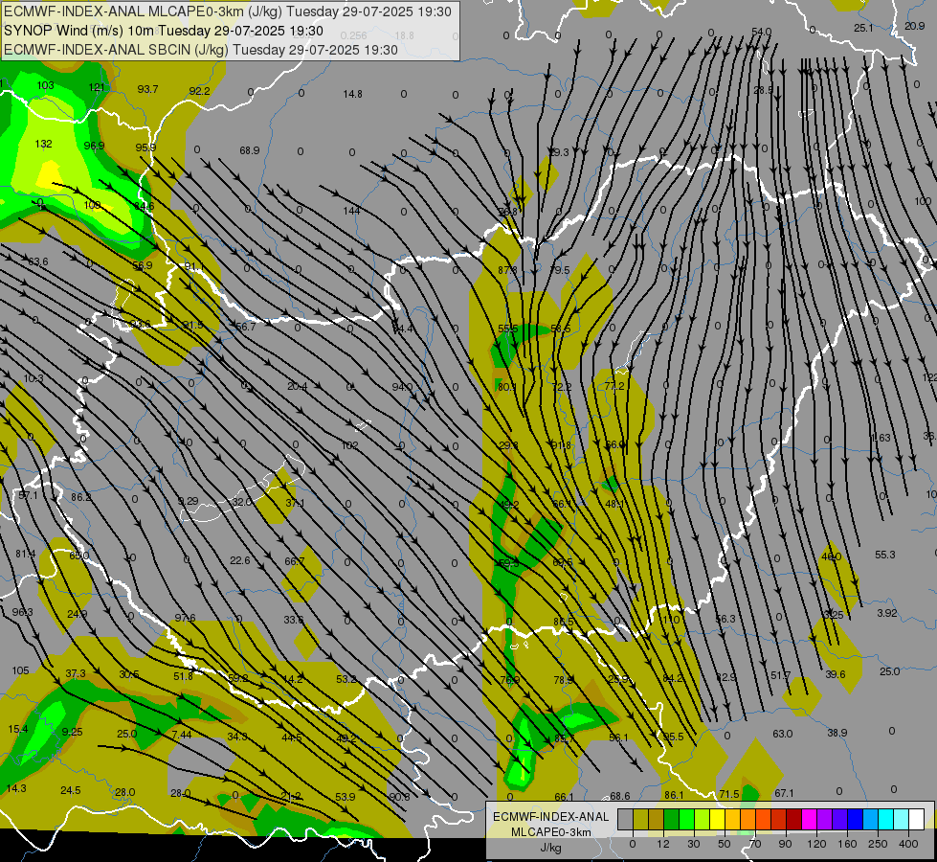Click the '92.2' data value
Image resolution: width=937 pixels, height=862 pixels.
coord(200,91)
